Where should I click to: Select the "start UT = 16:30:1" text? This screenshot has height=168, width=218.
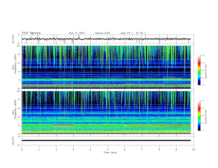[133, 33]
